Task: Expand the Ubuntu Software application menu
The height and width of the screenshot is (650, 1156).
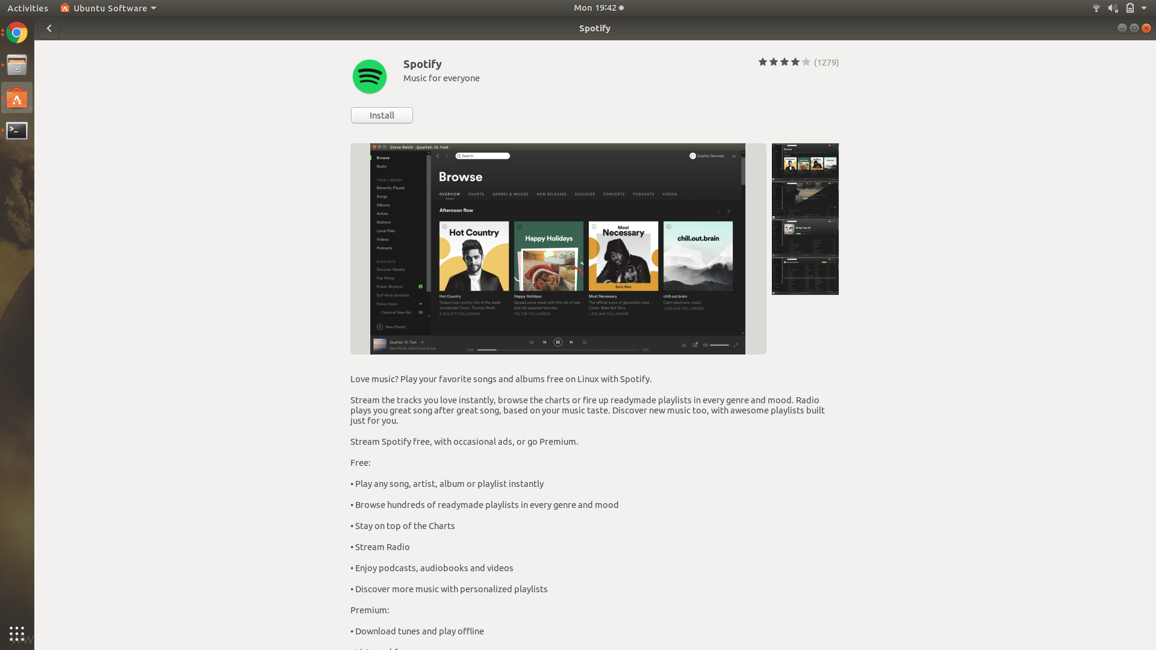Action: click(108, 8)
